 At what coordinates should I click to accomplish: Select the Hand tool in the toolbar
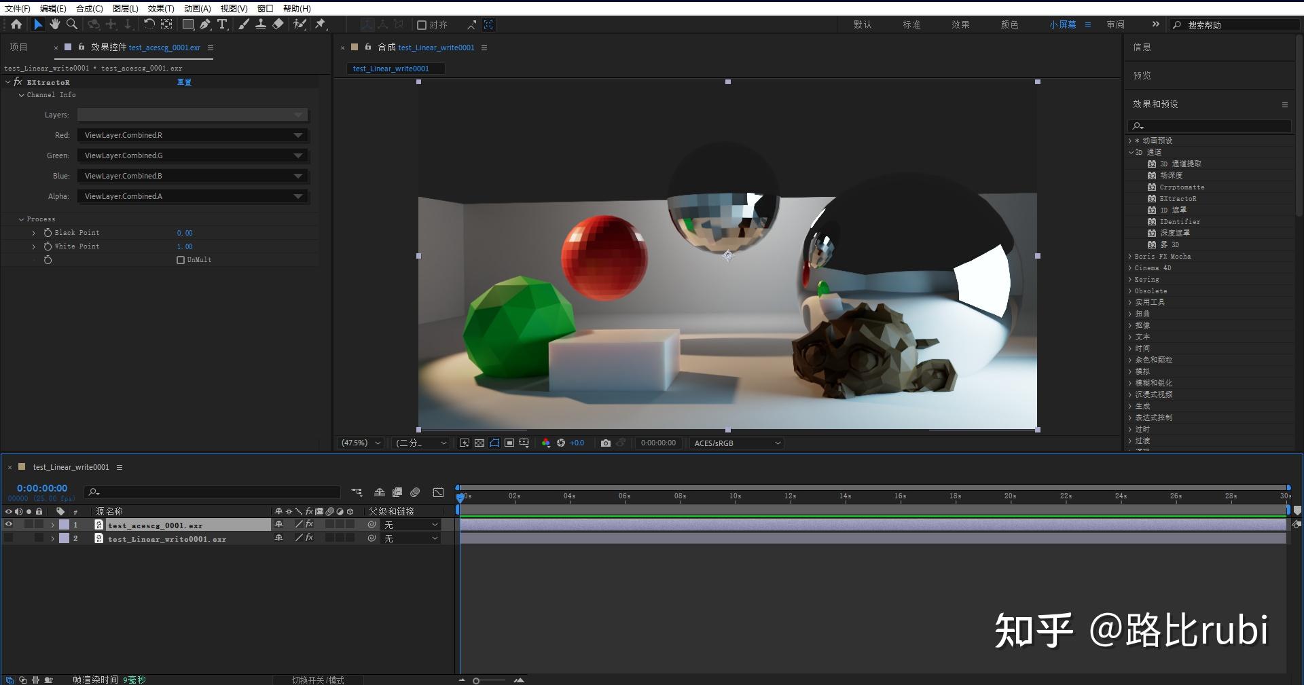click(x=54, y=24)
